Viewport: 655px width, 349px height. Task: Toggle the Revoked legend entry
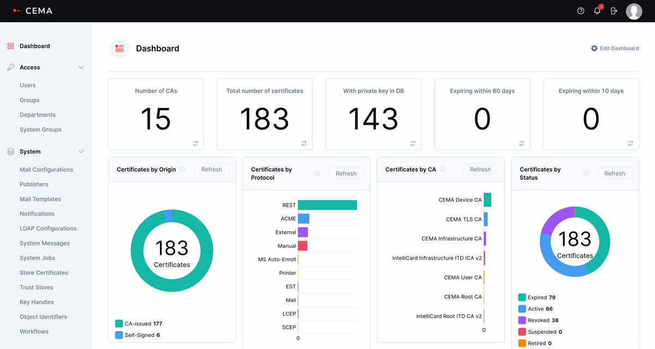pos(538,321)
